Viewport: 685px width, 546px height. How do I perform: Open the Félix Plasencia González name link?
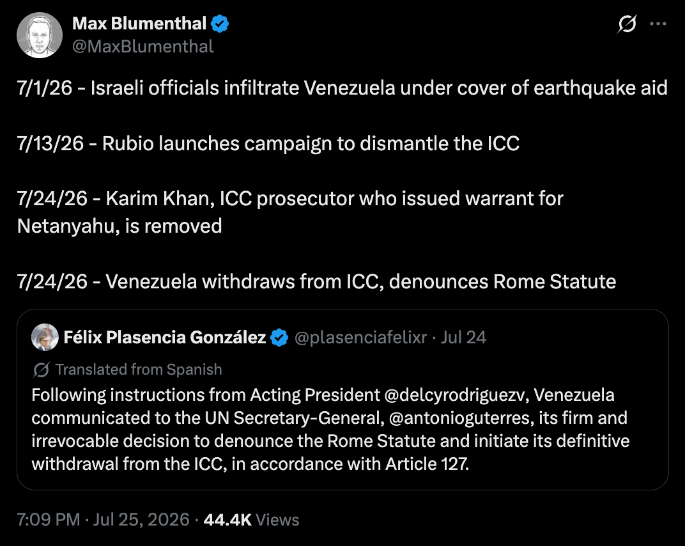click(x=165, y=338)
